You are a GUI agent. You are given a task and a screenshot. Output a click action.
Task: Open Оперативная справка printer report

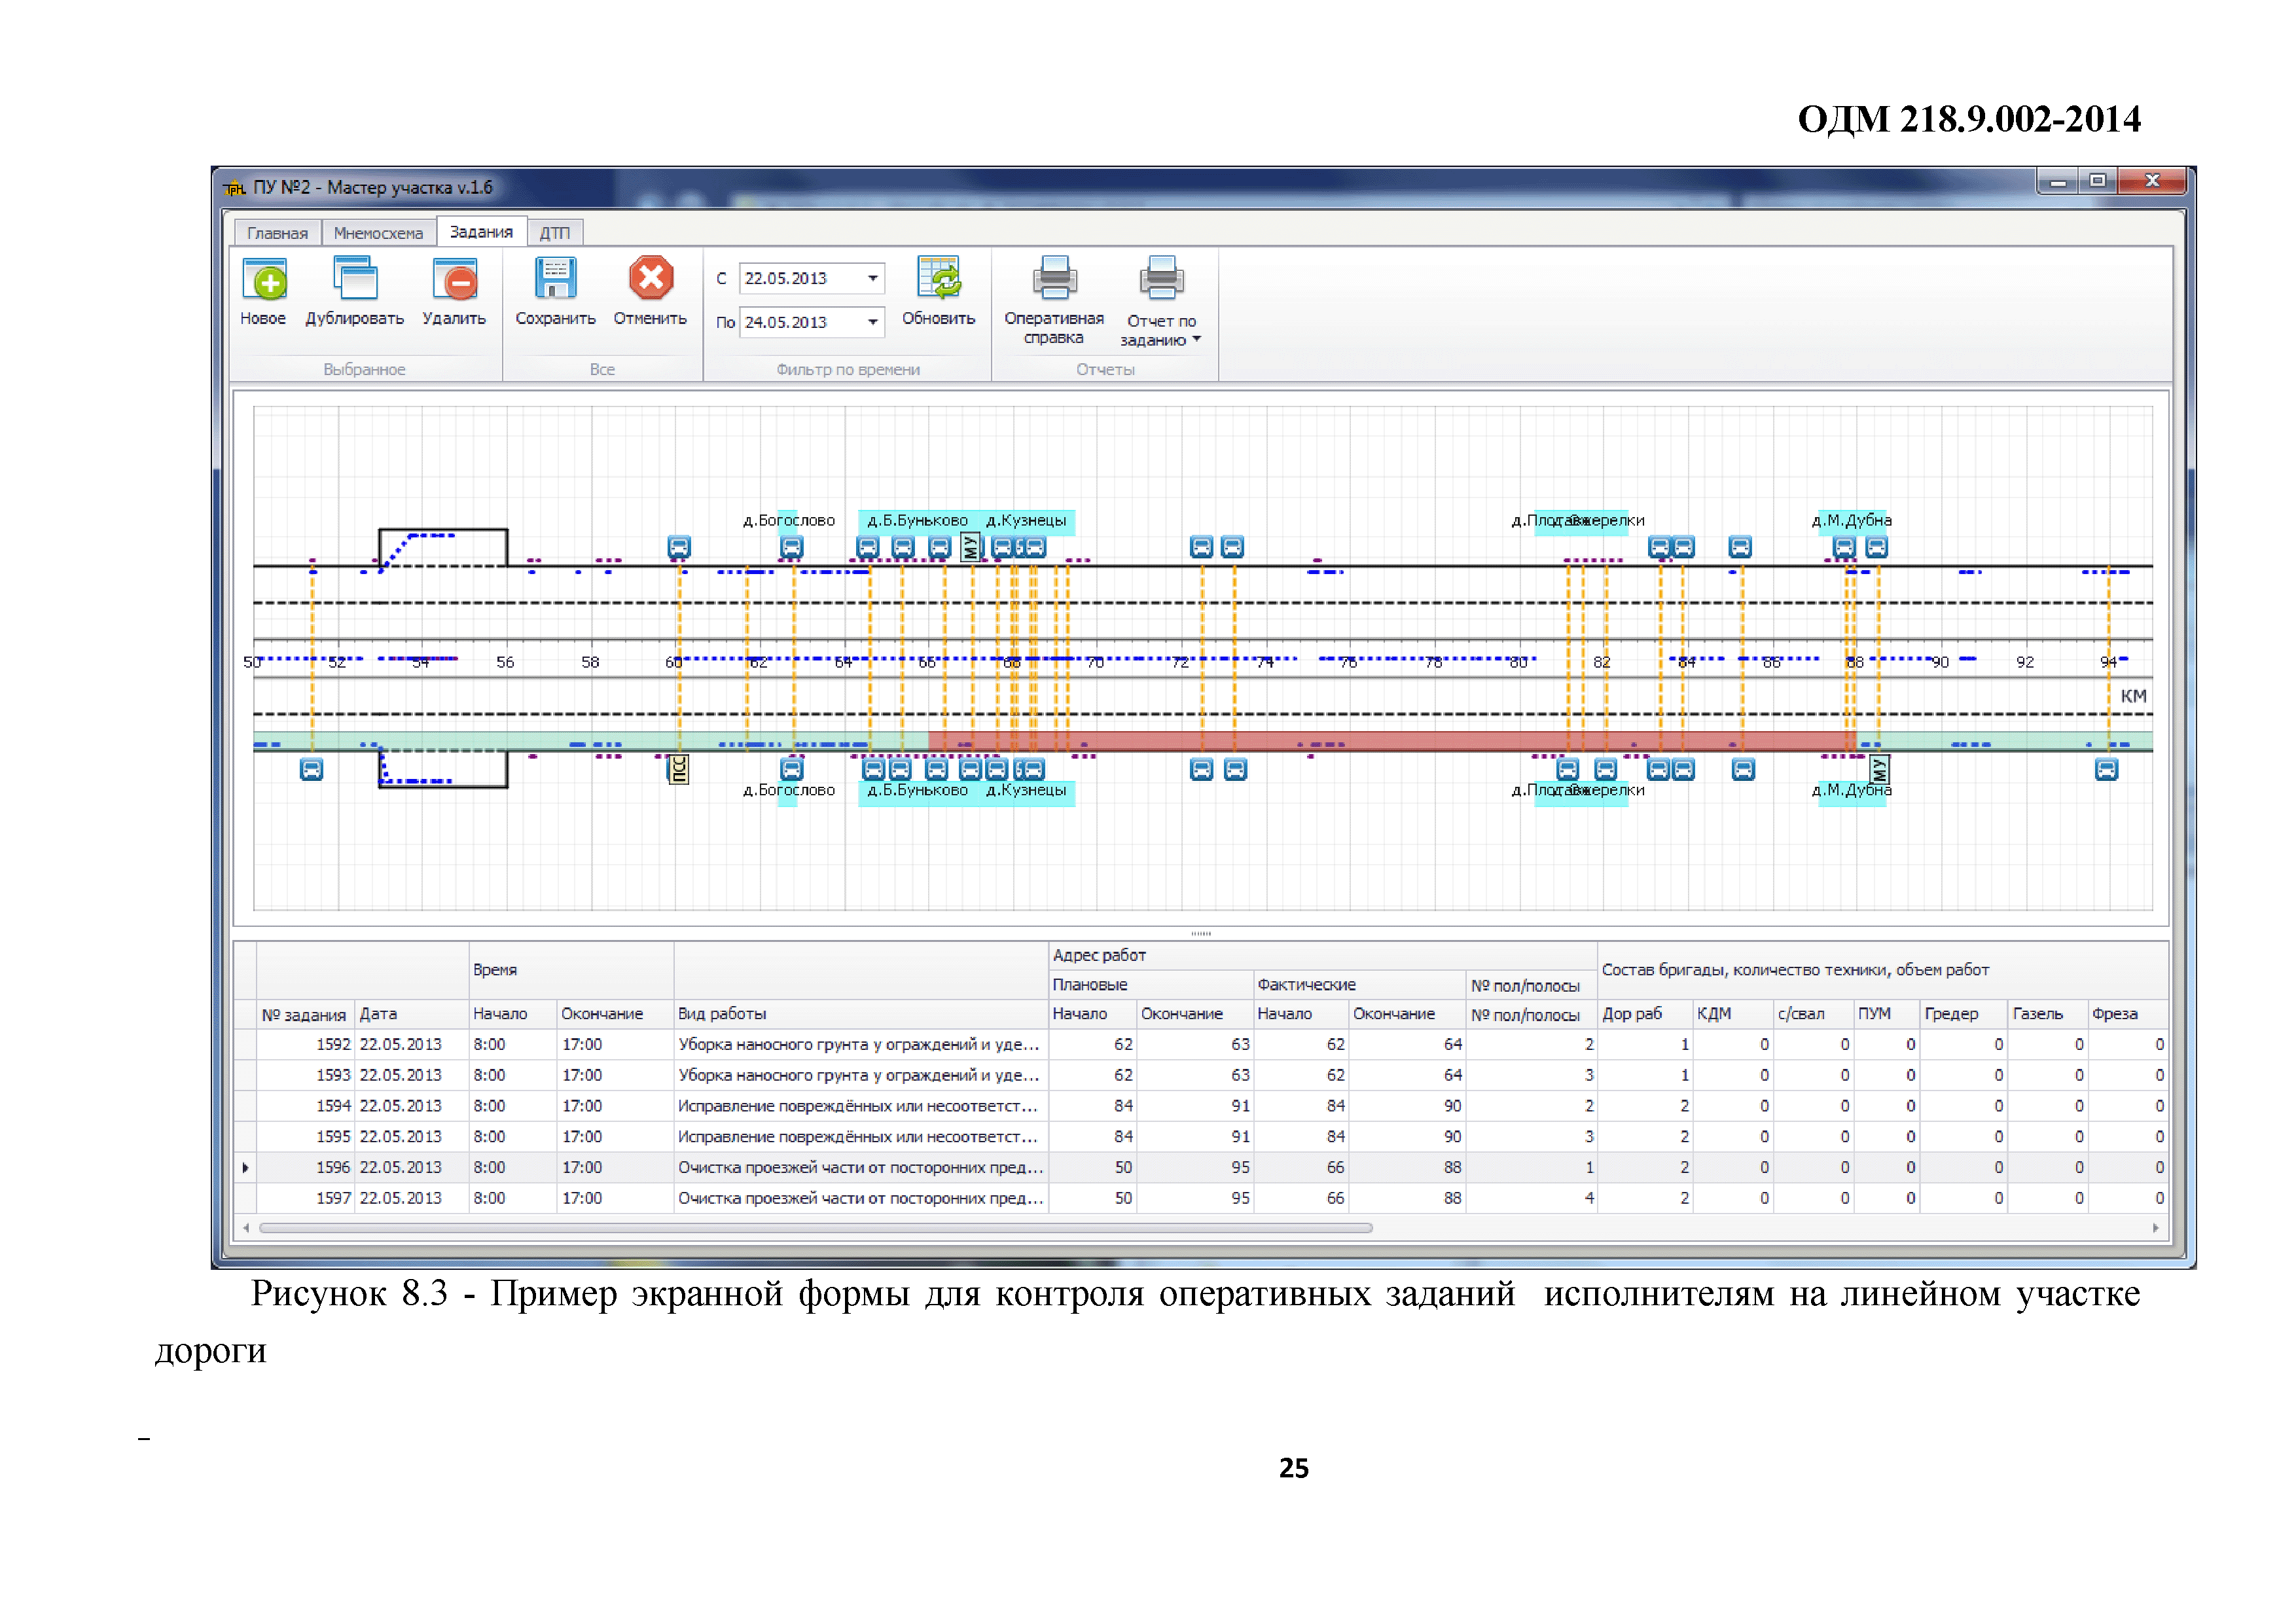[1054, 280]
